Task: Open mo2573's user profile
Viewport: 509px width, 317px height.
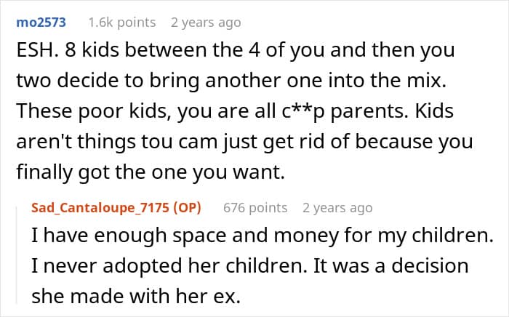Action: pos(41,23)
